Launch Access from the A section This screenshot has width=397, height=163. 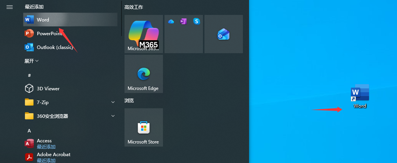click(x=44, y=141)
